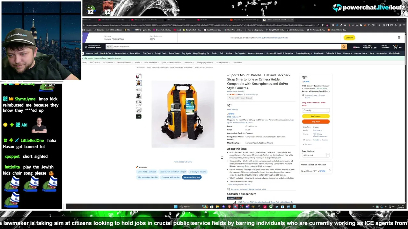Click 'Click to see full view' link
This screenshot has width=408, height=229.
pyautogui.click(x=183, y=162)
